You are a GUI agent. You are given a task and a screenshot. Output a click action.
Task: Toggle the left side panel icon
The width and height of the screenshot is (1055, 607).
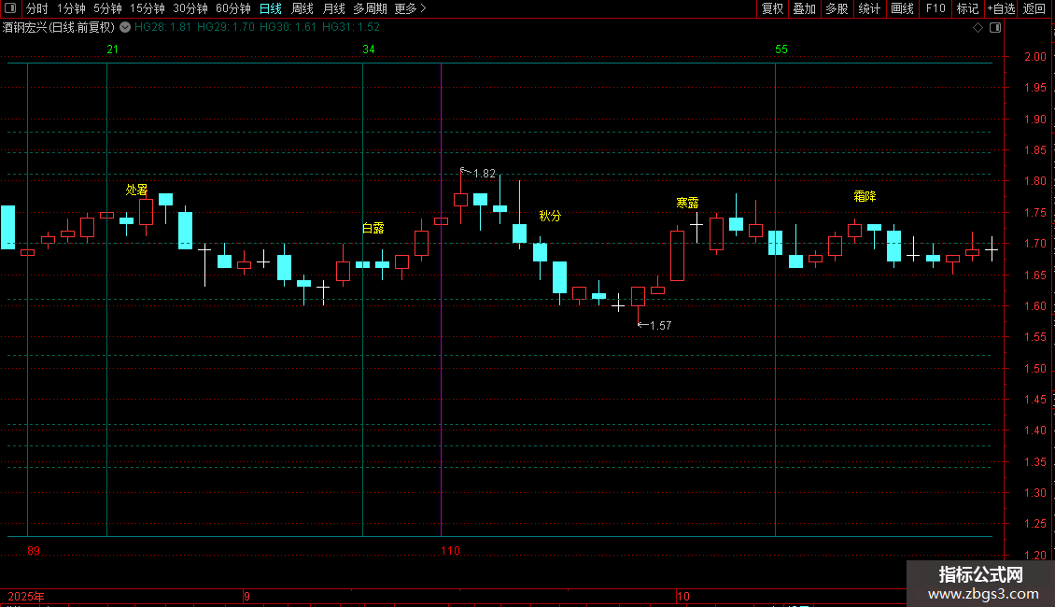click(10, 8)
